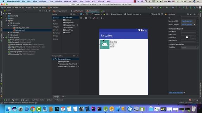Clear all constraints icon in design toolbar
202x113 pixels.
tap(94, 18)
